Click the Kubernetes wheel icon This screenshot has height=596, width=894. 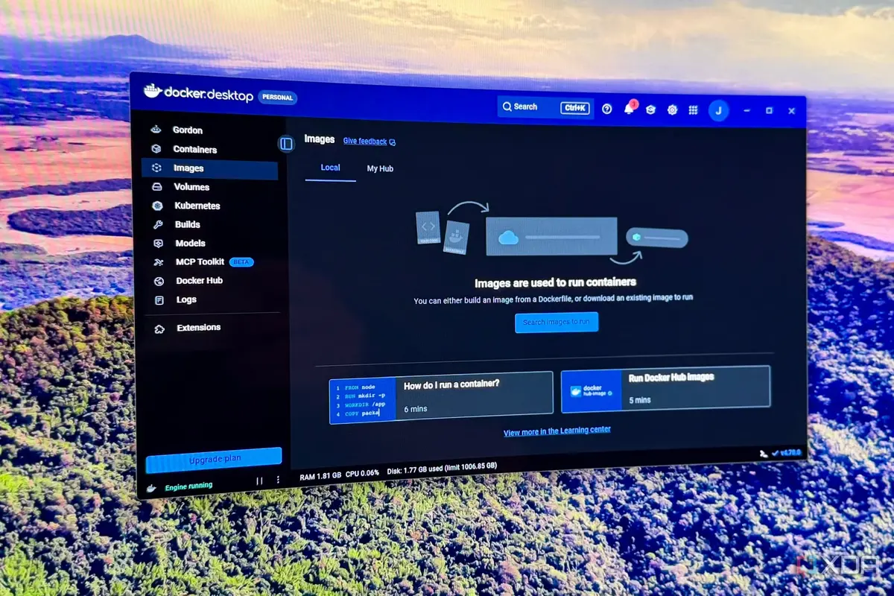pos(157,206)
